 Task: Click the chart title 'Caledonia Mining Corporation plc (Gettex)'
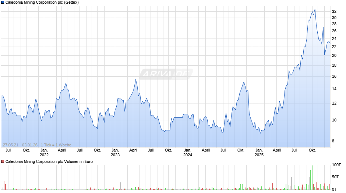[42, 3]
